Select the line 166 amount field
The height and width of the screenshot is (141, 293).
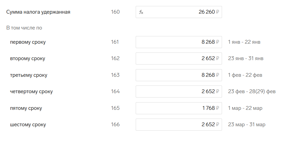coord(179,125)
